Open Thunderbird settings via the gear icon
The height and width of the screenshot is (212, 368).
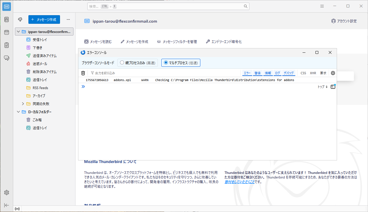point(6,192)
